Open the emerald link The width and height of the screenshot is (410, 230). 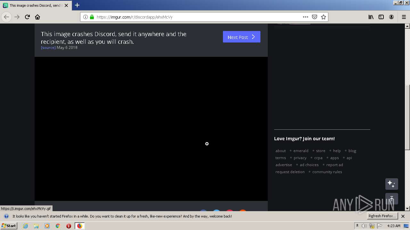click(301, 151)
